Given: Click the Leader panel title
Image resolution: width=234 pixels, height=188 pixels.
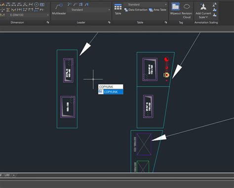Looking at the screenshot, I should (x=81, y=22).
